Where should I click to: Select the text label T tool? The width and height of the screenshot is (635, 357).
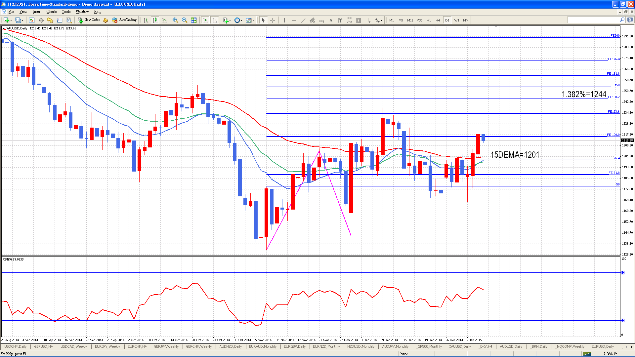click(x=340, y=20)
